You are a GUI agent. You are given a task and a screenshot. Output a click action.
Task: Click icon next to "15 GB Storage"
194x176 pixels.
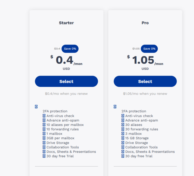[x=123, y=138]
